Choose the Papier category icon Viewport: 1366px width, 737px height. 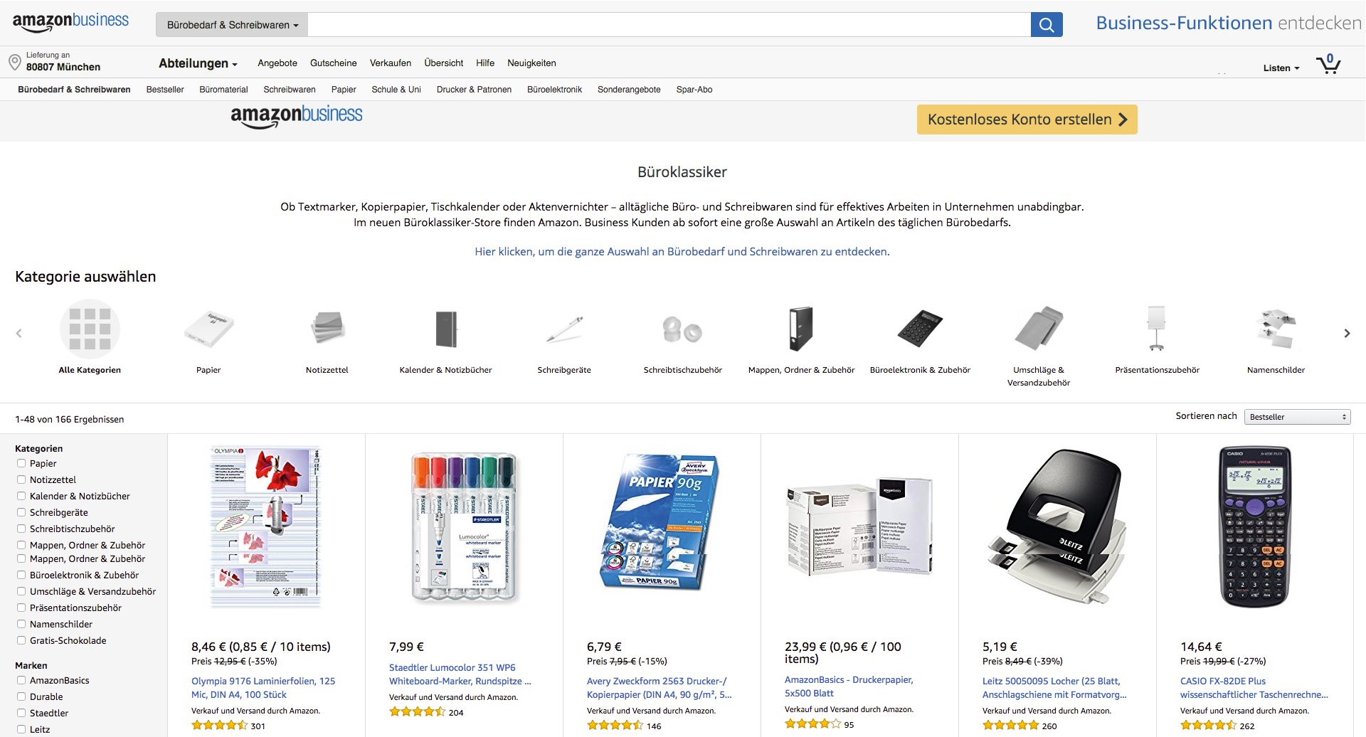click(x=208, y=329)
